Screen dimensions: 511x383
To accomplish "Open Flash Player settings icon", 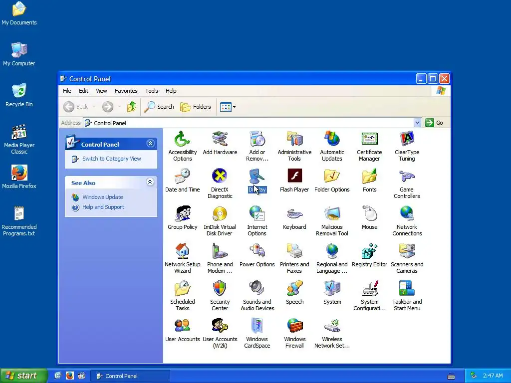I will (x=294, y=176).
